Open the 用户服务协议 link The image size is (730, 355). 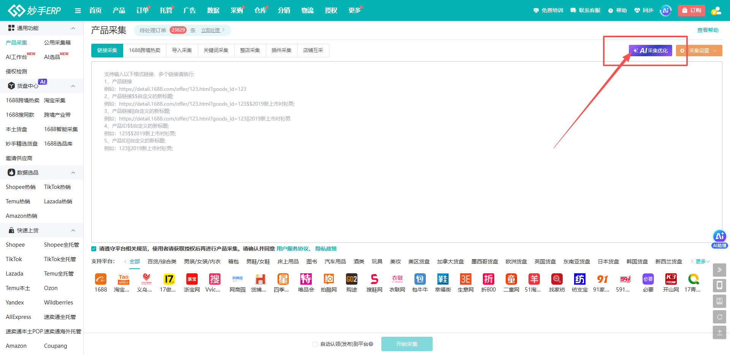tap(292, 249)
